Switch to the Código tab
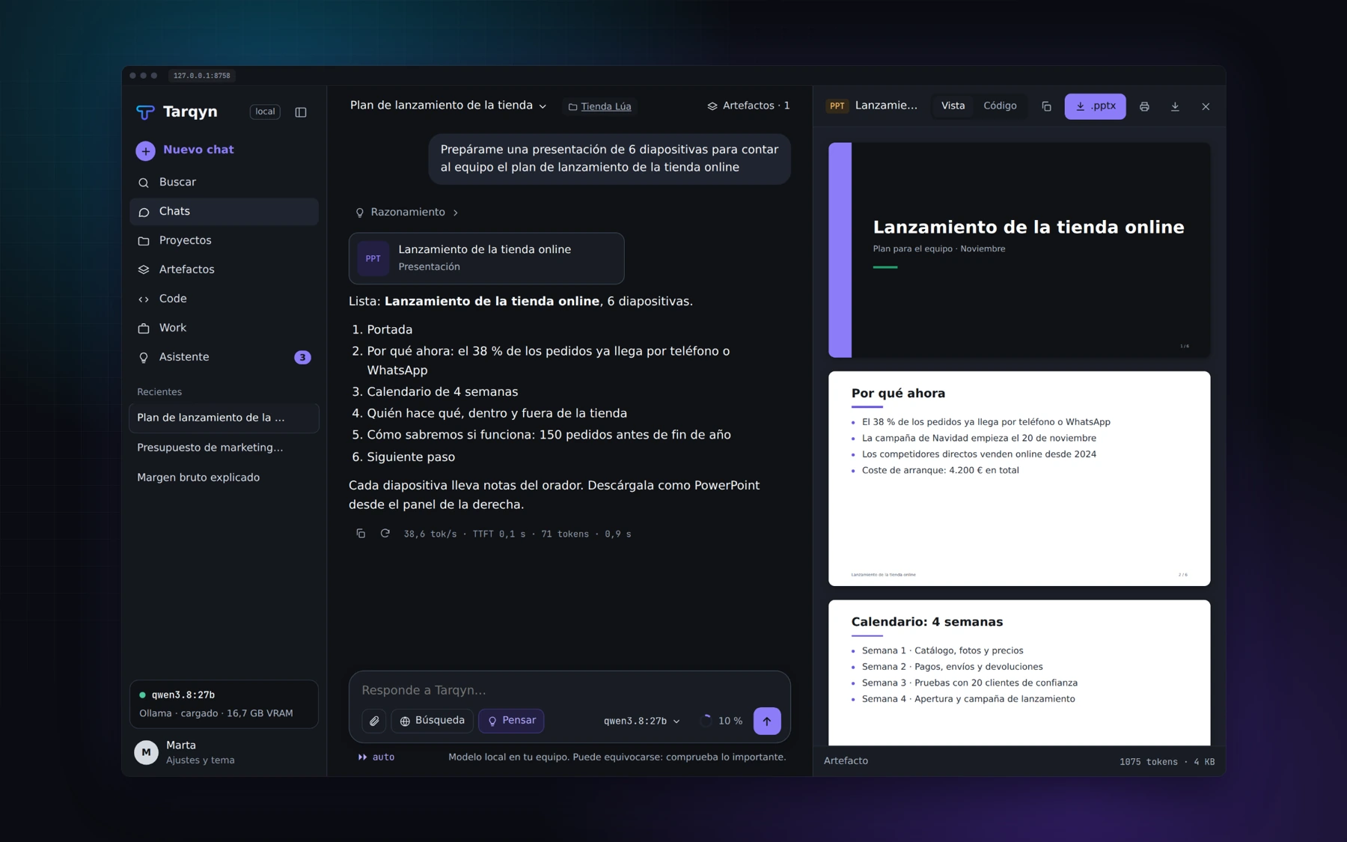Image resolution: width=1347 pixels, height=842 pixels. (1000, 106)
